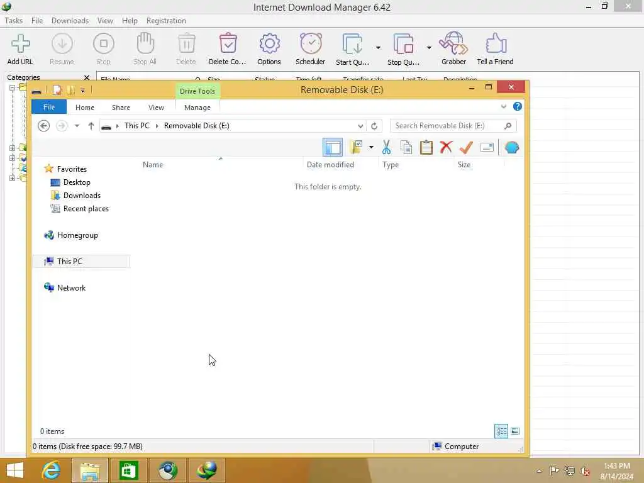Select Downloads under Favorites
This screenshot has height=483, width=644.
(x=82, y=196)
